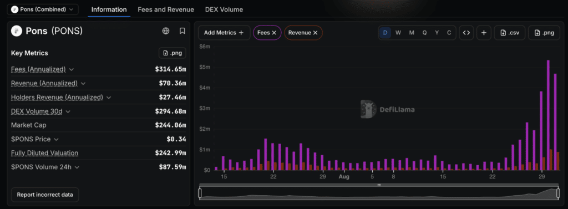Select Monthly (M) chart interval

(412, 33)
